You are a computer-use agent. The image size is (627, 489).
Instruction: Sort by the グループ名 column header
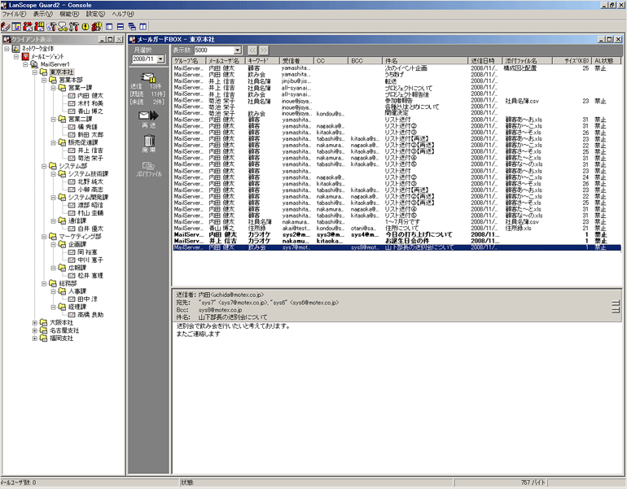[189, 61]
